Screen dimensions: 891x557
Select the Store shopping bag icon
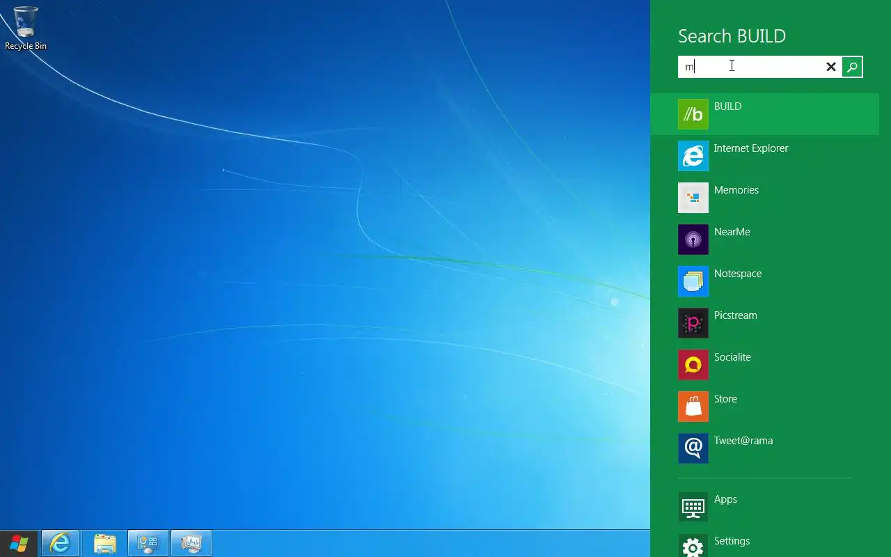point(693,407)
